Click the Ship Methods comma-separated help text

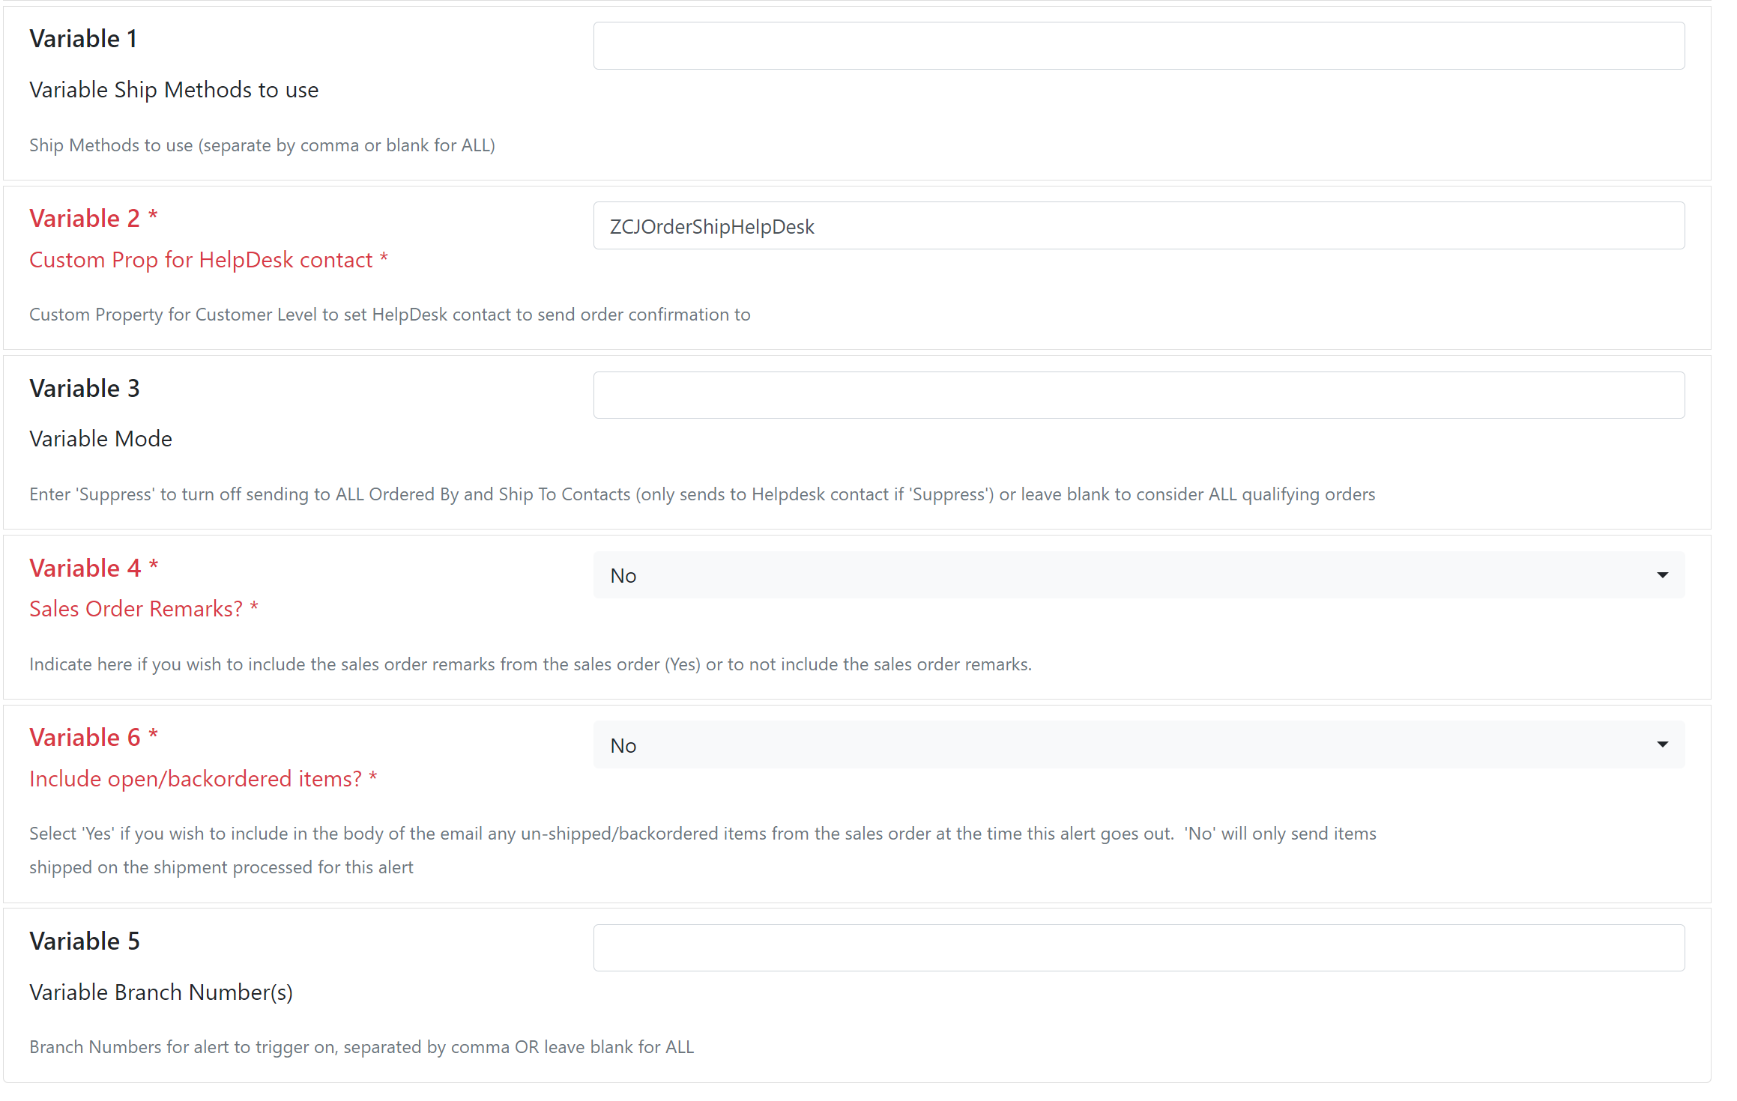(x=262, y=145)
